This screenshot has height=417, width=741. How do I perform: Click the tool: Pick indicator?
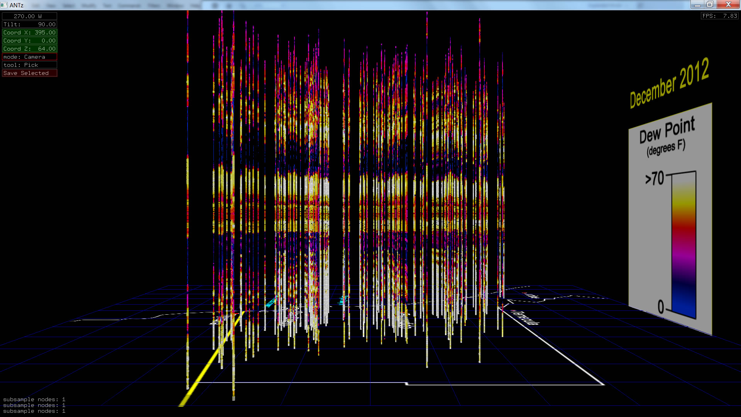point(29,65)
